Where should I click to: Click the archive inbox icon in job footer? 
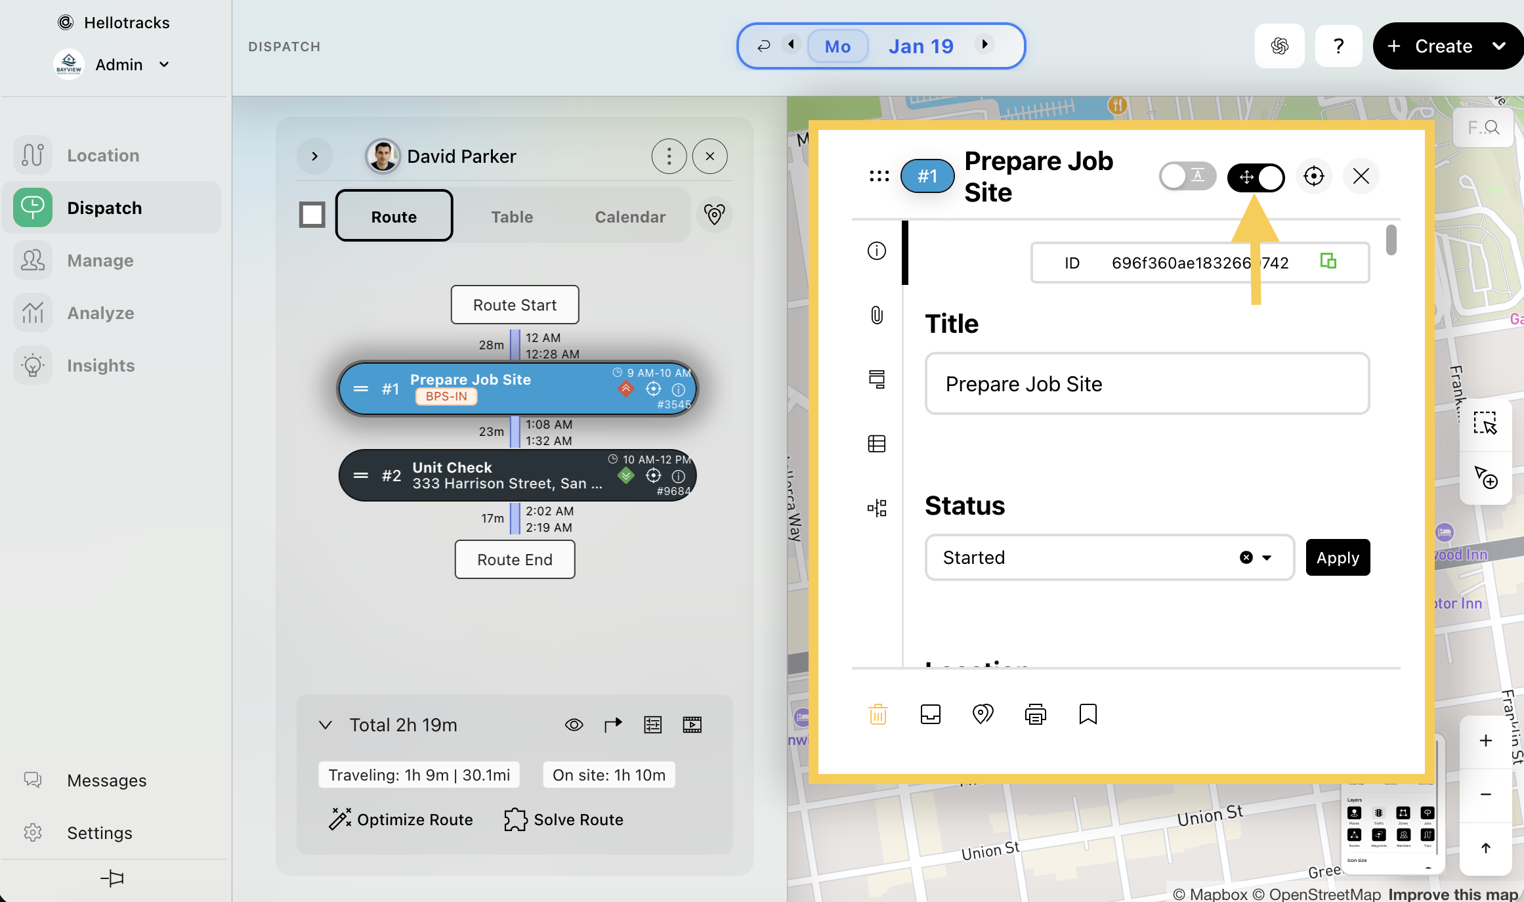930,714
